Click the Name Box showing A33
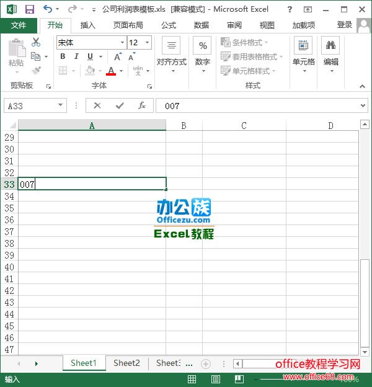The height and width of the screenshot is (387, 372). [35, 105]
